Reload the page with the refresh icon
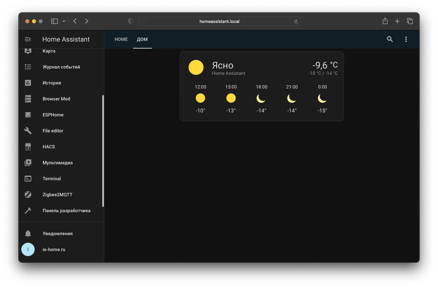 tap(296, 22)
